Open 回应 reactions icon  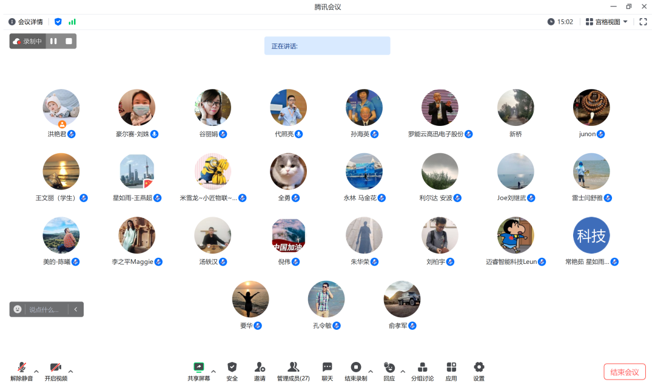pyautogui.click(x=389, y=371)
